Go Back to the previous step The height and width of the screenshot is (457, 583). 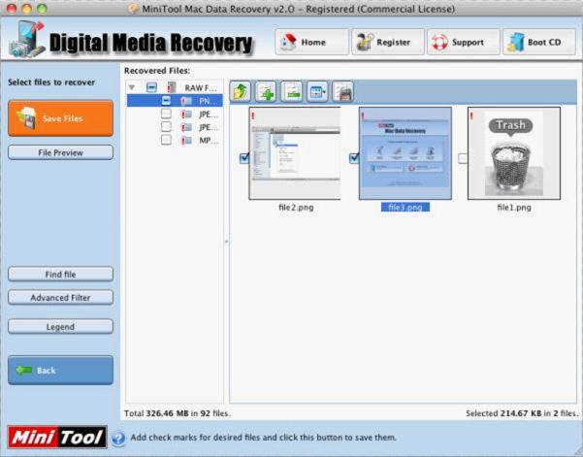click(60, 370)
